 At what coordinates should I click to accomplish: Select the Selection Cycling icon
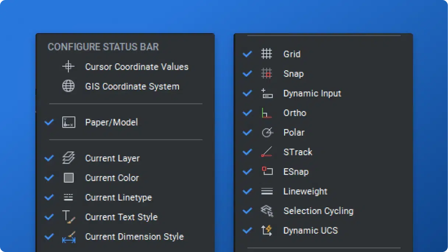click(268, 211)
